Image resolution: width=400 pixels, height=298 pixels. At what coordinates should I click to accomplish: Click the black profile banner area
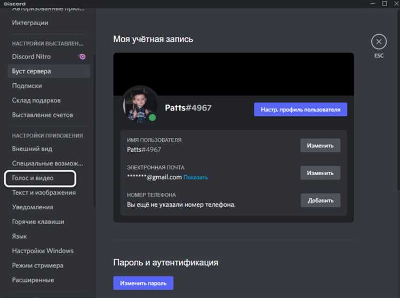point(234,74)
